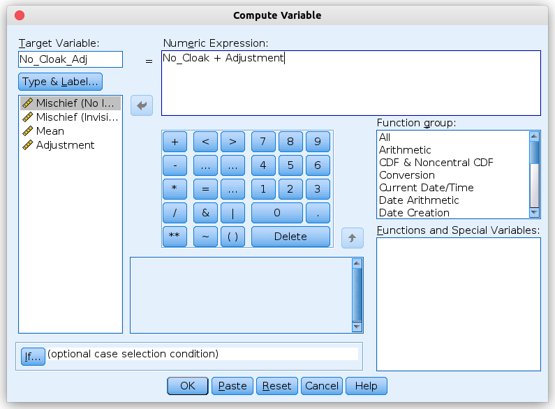Insert the division slash operator

point(175,213)
